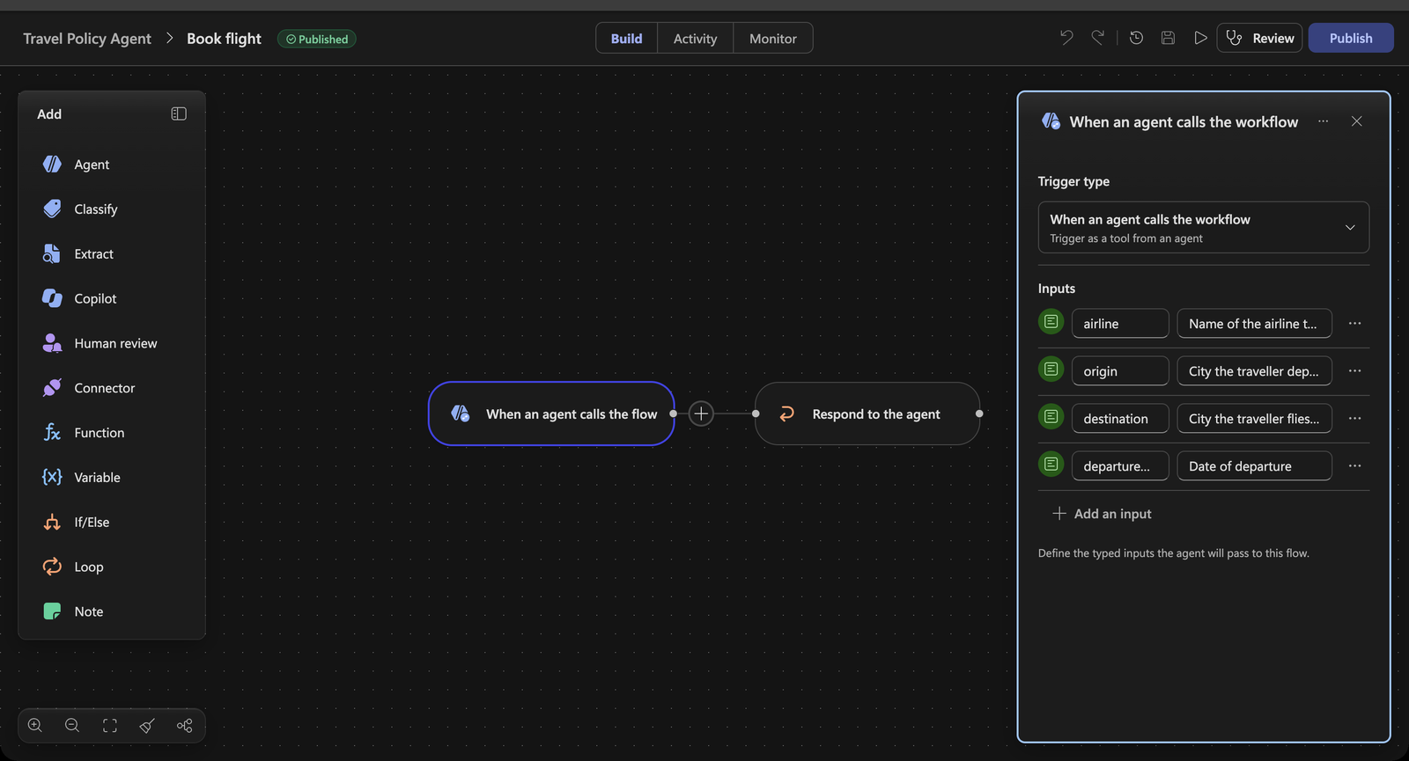This screenshot has width=1409, height=761.
Task: Open the Trigger type dropdown
Action: pyautogui.click(x=1203, y=227)
